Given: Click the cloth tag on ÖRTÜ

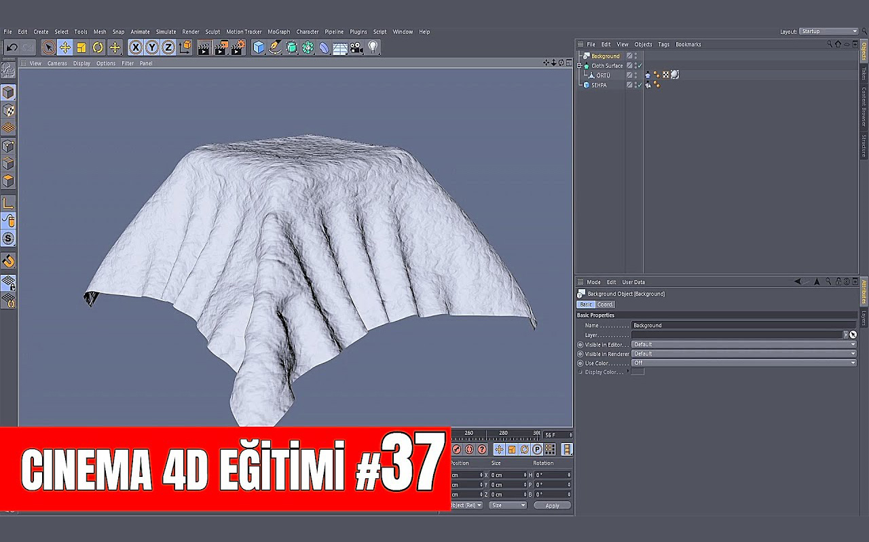Looking at the screenshot, I should tap(648, 75).
